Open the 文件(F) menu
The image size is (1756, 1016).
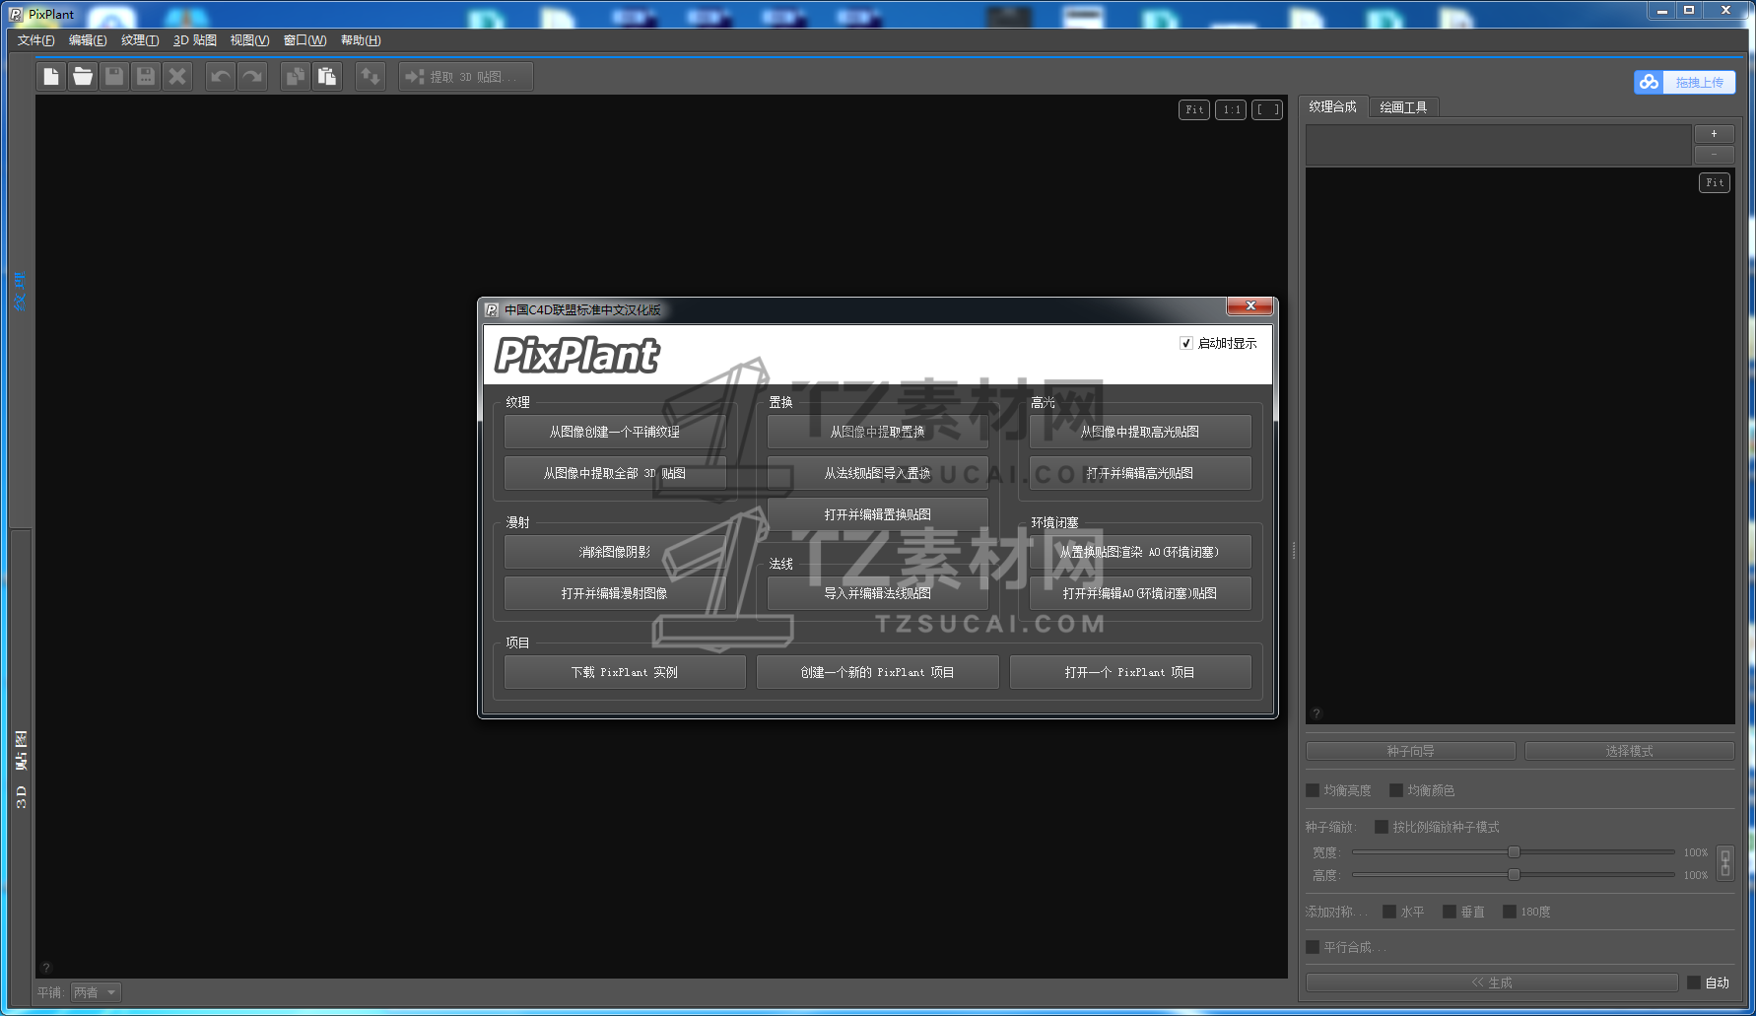36,40
